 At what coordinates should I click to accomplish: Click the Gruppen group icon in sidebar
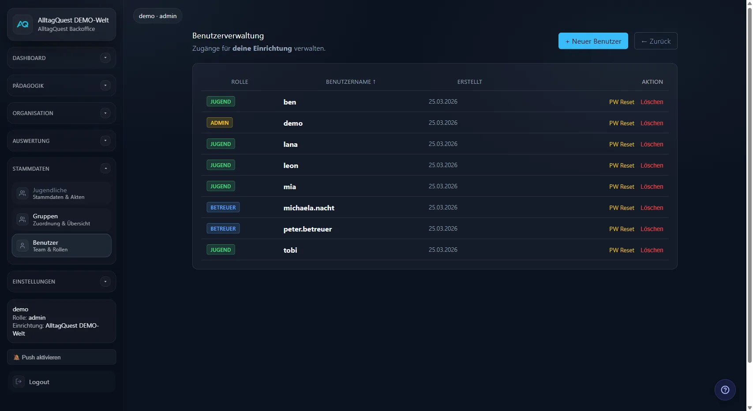pyautogui.click(x=22, y=220)
